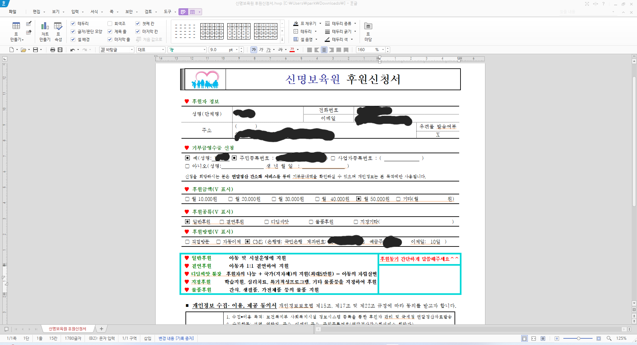Open the 차트 만들기 chart tool

point(45,26)
